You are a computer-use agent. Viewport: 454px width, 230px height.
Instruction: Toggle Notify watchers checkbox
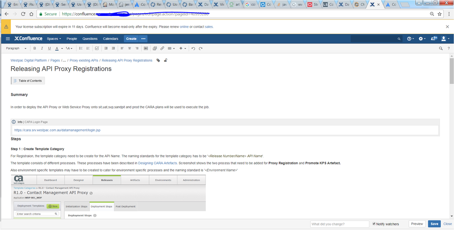click(374, 224)
